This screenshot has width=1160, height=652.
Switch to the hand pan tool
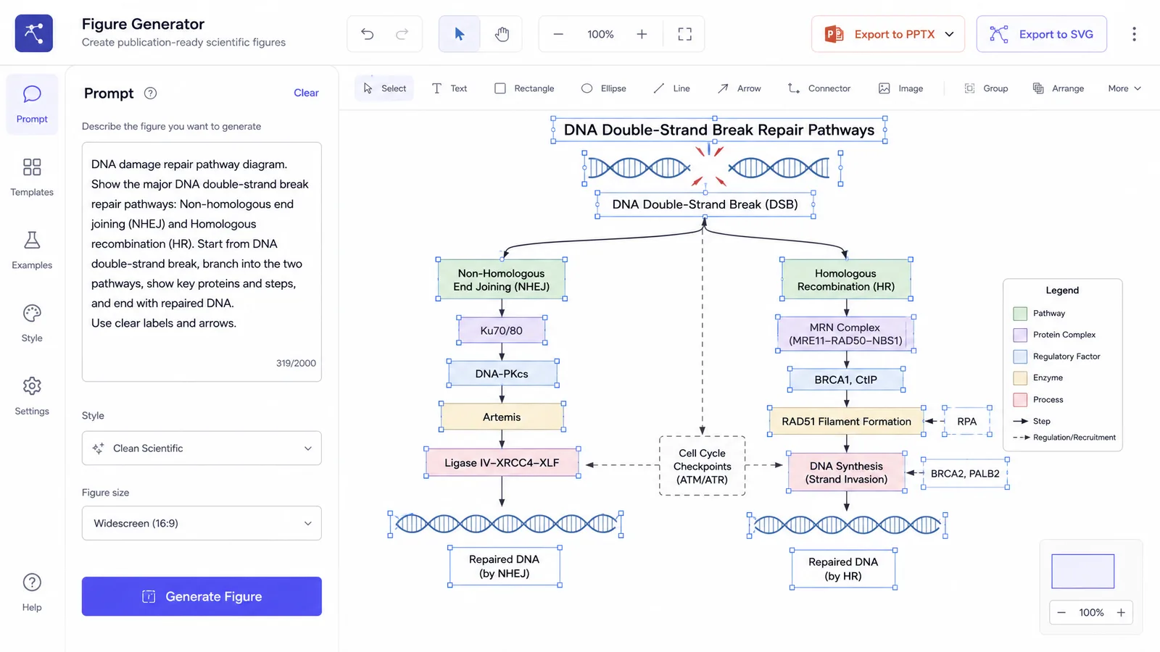click(502, 34)
